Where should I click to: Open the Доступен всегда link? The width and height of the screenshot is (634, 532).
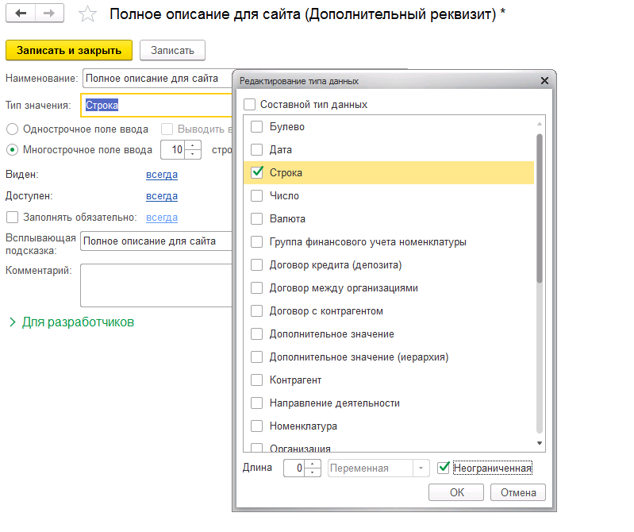pos(162,196)
